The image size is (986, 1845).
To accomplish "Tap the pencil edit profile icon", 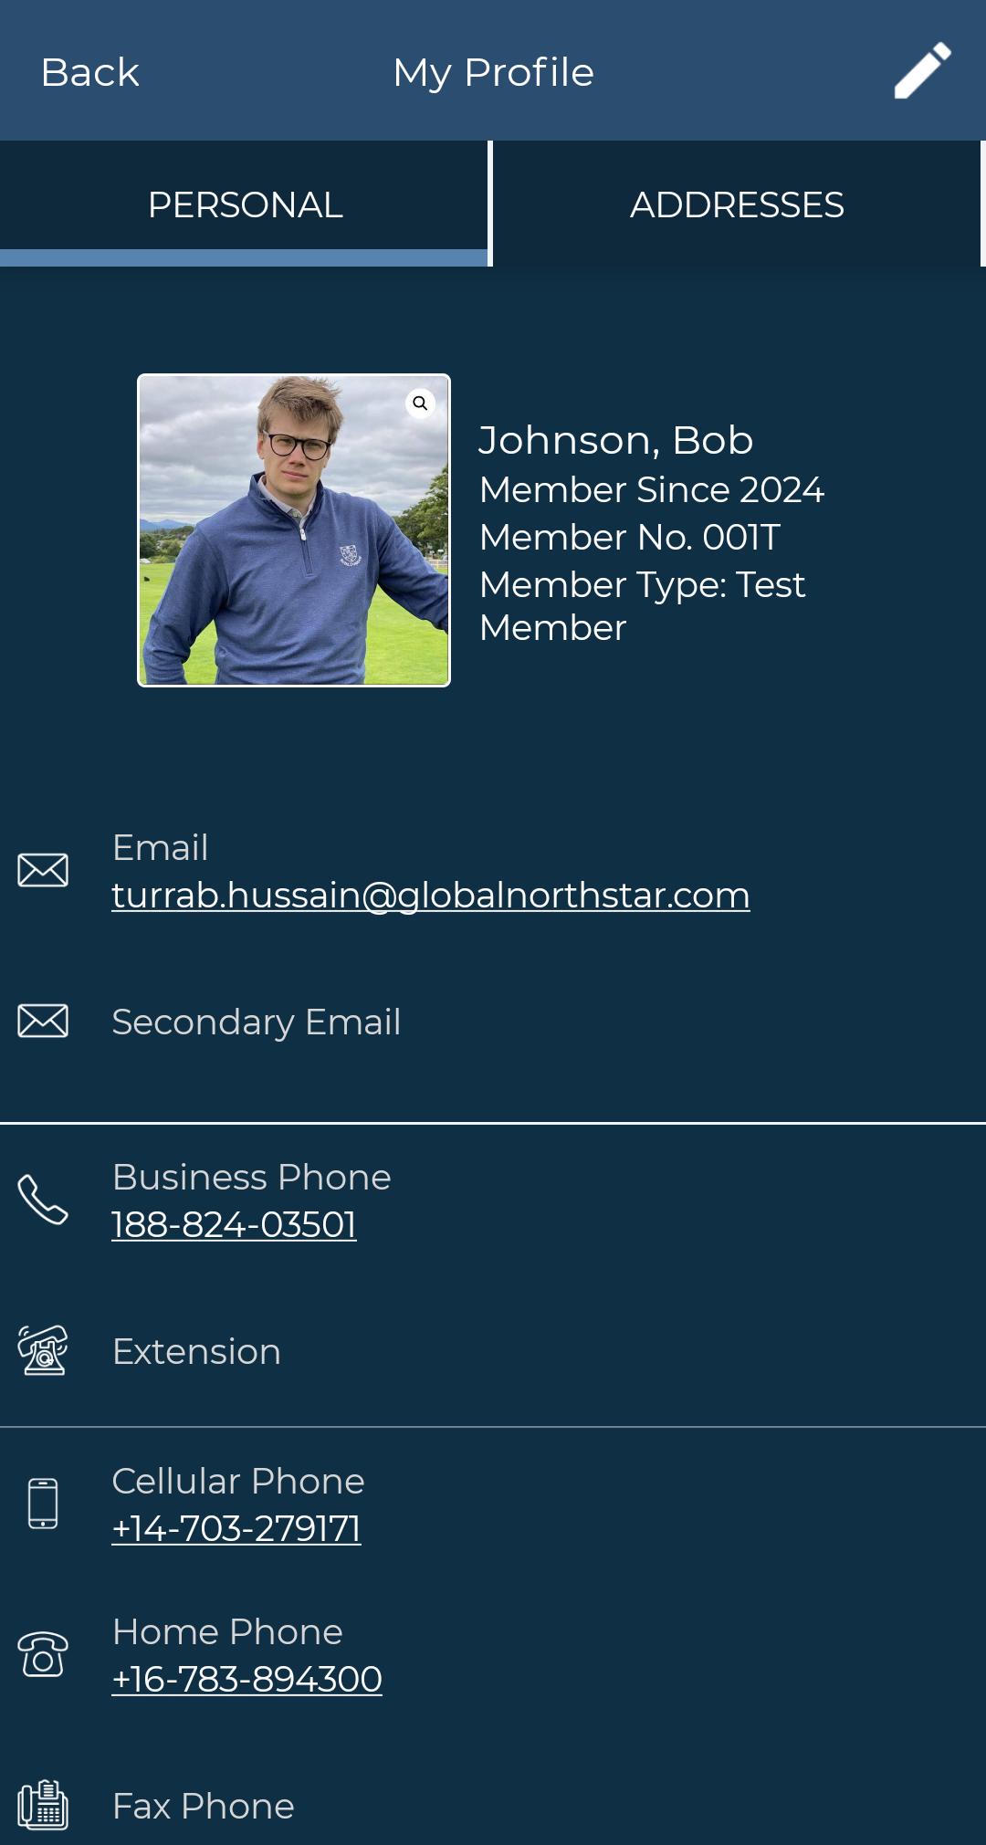I will (x=922, y=70).
